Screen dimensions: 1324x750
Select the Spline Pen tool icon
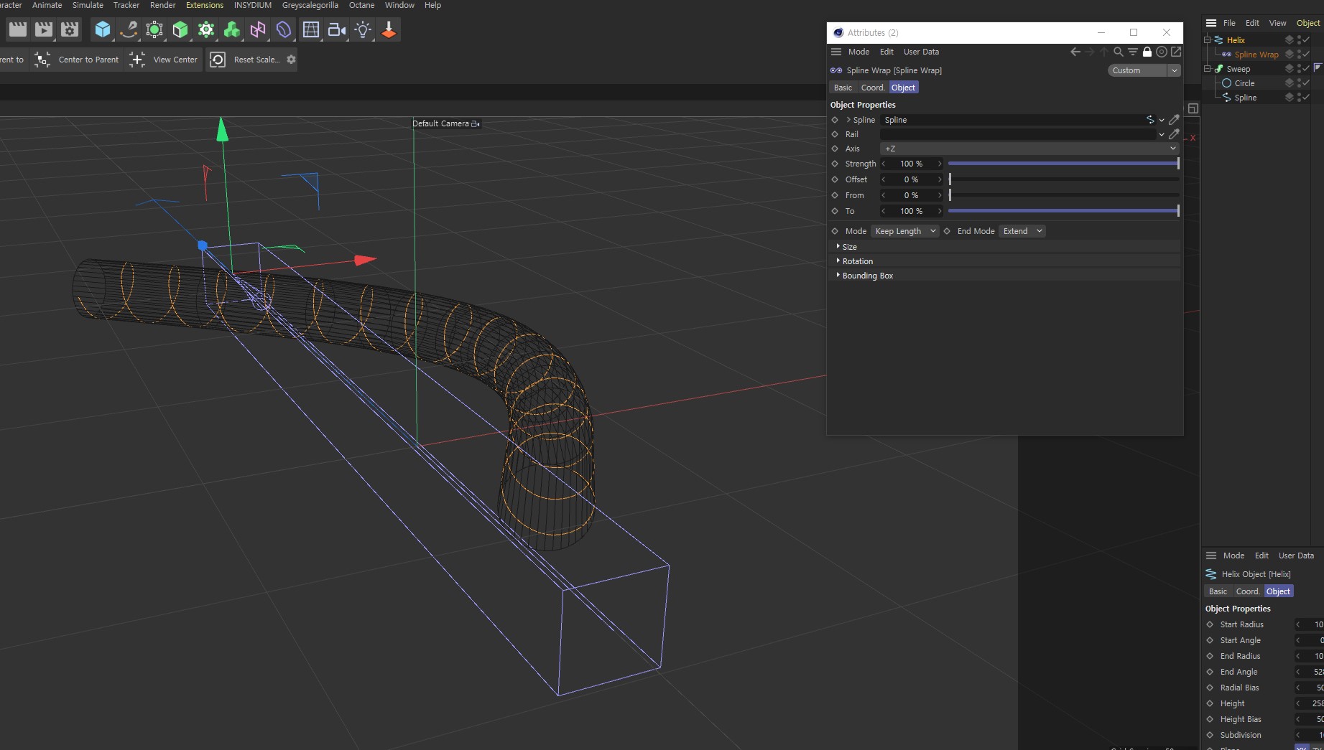(x=129, y=29)
